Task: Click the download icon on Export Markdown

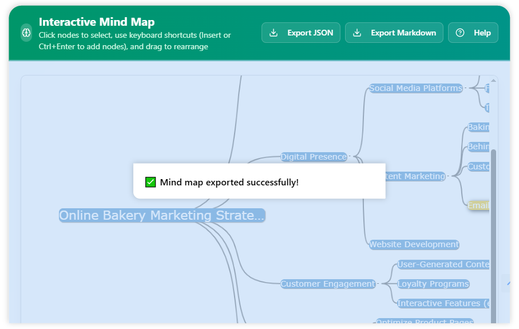Action: pyautogui.click(x=357, y=33)
